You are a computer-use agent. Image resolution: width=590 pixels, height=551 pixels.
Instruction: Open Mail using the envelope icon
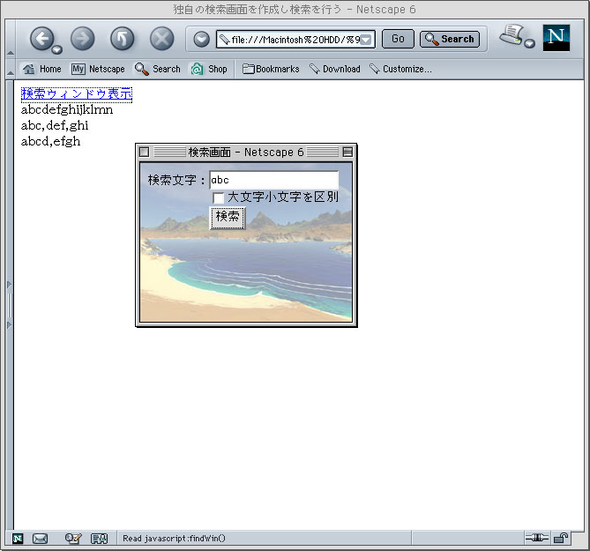40,539
